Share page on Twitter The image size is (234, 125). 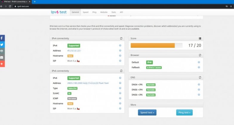click(2, 45)
